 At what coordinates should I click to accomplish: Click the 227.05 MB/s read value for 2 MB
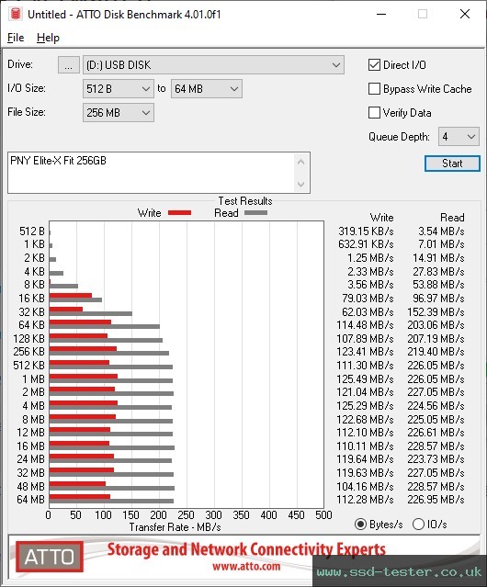436,392
